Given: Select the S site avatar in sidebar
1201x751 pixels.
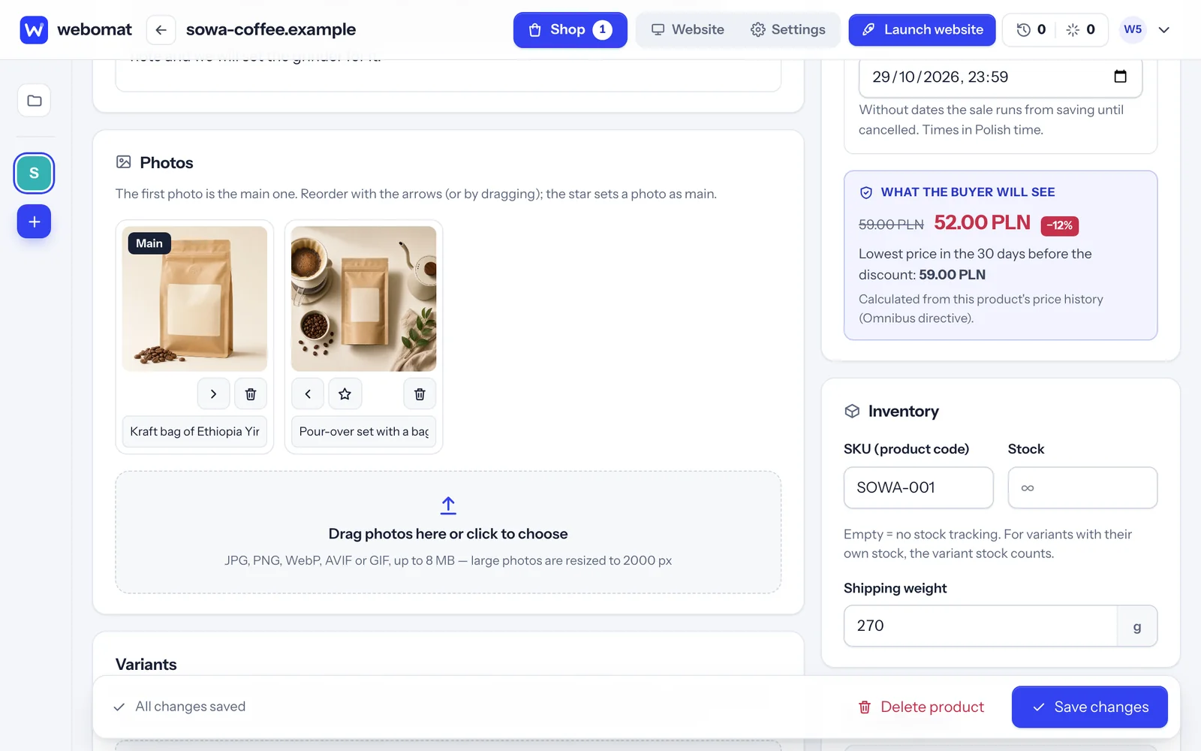Looking at the screenshot, I should coord(34,173).
